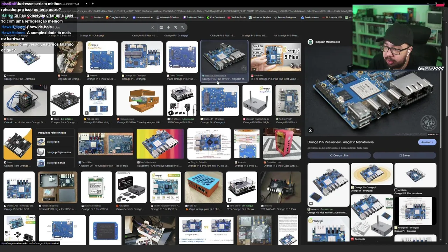Open the YouTube 'Is The Orange Pi 5 Plus' thumbnail
Image resolution: width=448 pixels, height=252 pixels.
pos(275,57)
